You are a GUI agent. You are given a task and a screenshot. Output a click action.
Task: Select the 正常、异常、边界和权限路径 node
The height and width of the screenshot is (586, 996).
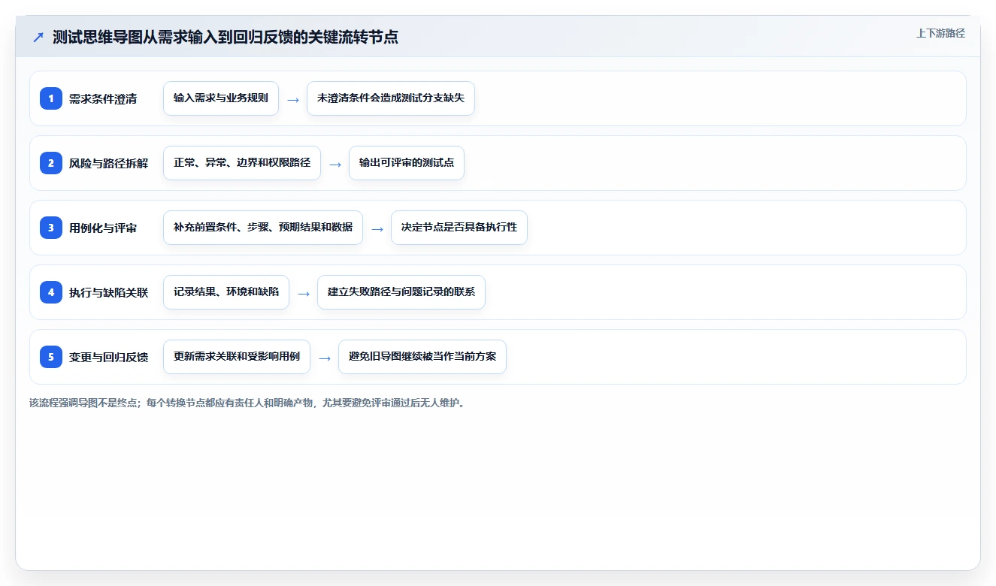pyautogui.click(x=242, y=163)
